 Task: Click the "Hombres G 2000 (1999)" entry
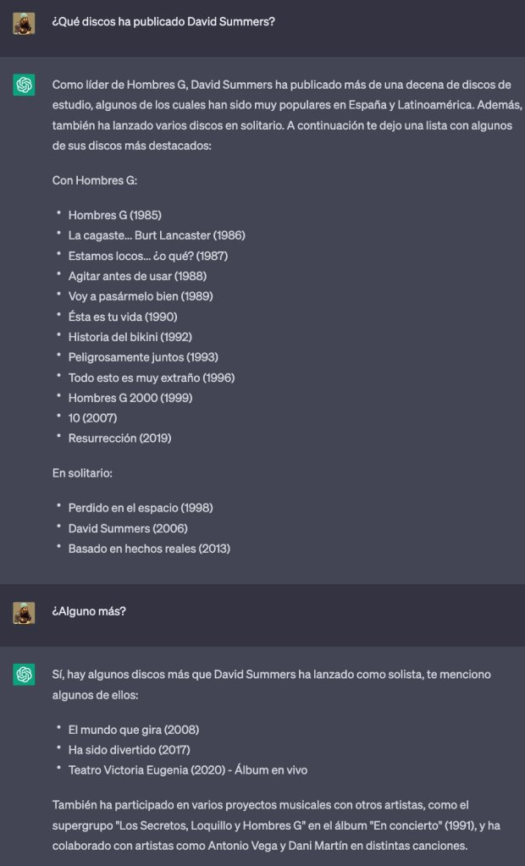click(124, 398)
